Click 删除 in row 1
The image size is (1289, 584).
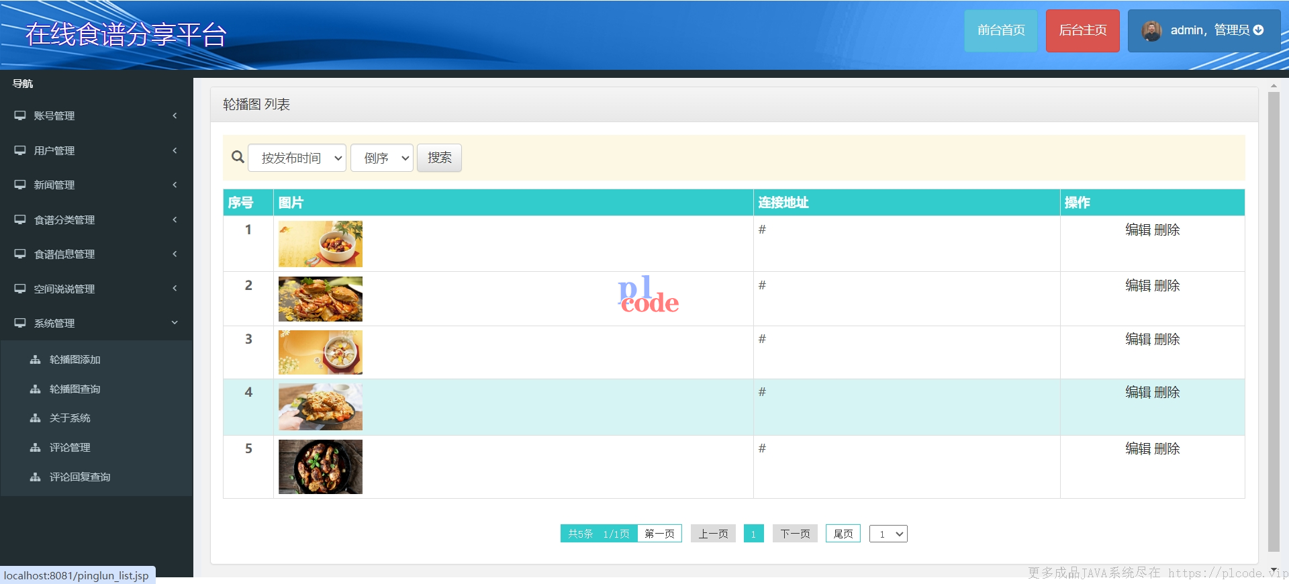(1167, 230)
